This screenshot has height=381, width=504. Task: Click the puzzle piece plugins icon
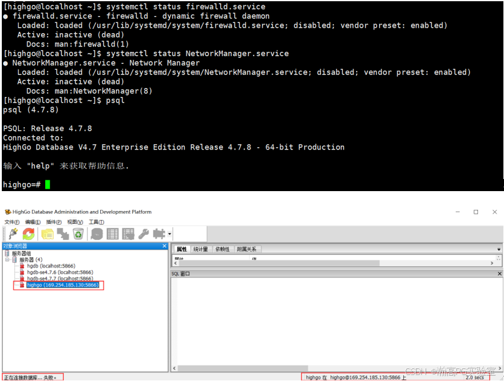click(159, 234)
